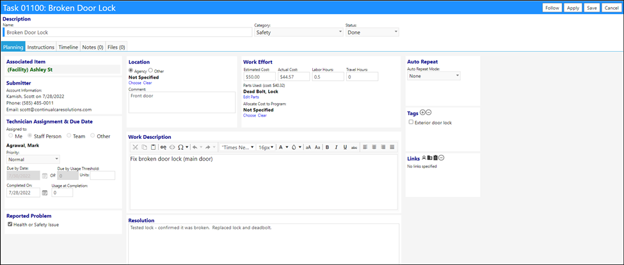Select the Me assignment radio button
This screenshot has height=265, width=624.
[x=10, y=136]
